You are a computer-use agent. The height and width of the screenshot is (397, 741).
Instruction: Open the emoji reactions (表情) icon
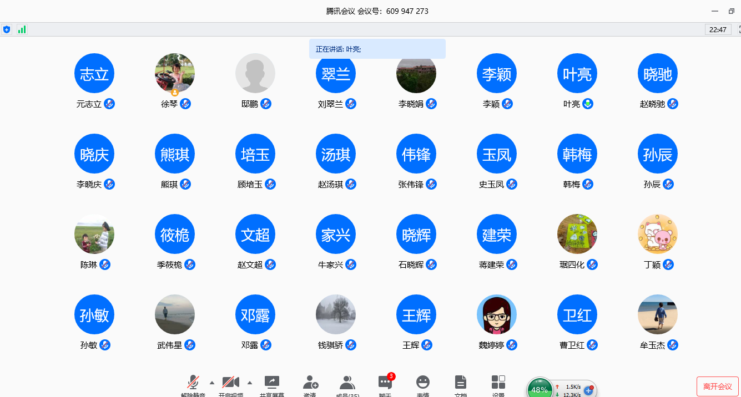(x=423, y=383)
